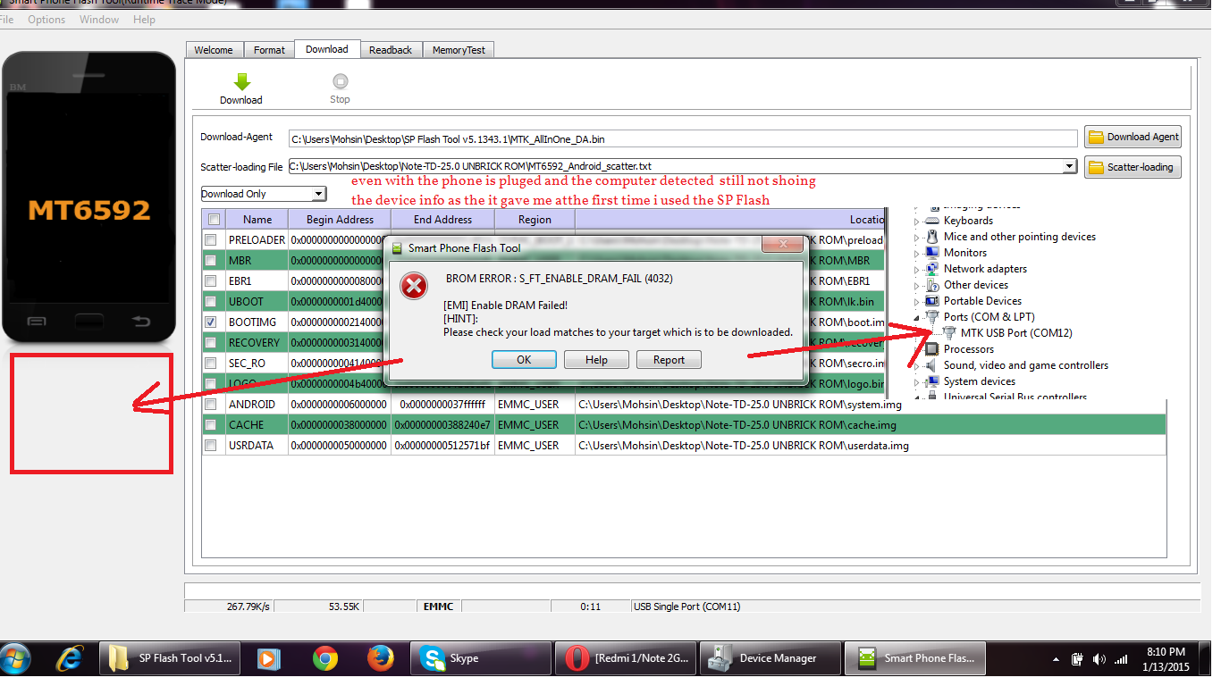
Task: Show hidden tray icons arrow
Action: coord(1057,659)
